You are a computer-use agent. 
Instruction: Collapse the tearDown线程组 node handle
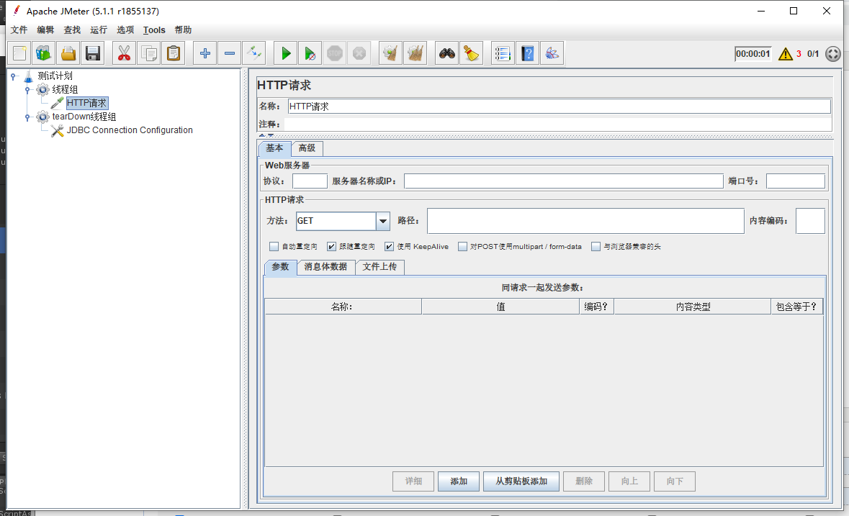(27, 117)
